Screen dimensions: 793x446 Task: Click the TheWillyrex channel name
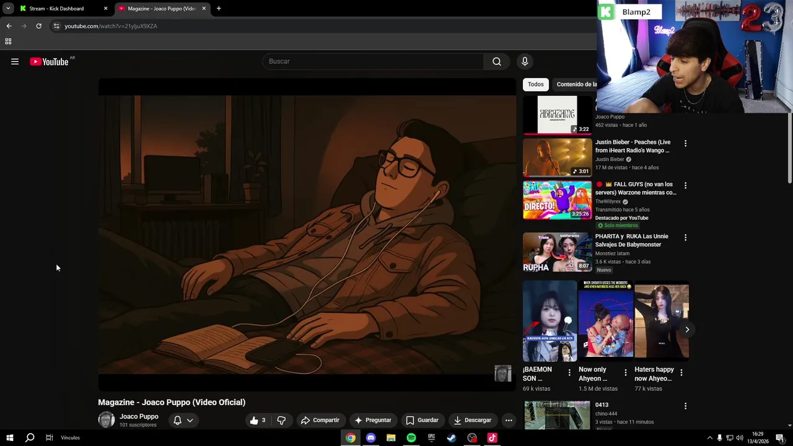(608, 201)
